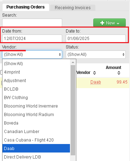Switch to the Receiving Invoices tab
The image size is (130, 161).
(73, 8)
